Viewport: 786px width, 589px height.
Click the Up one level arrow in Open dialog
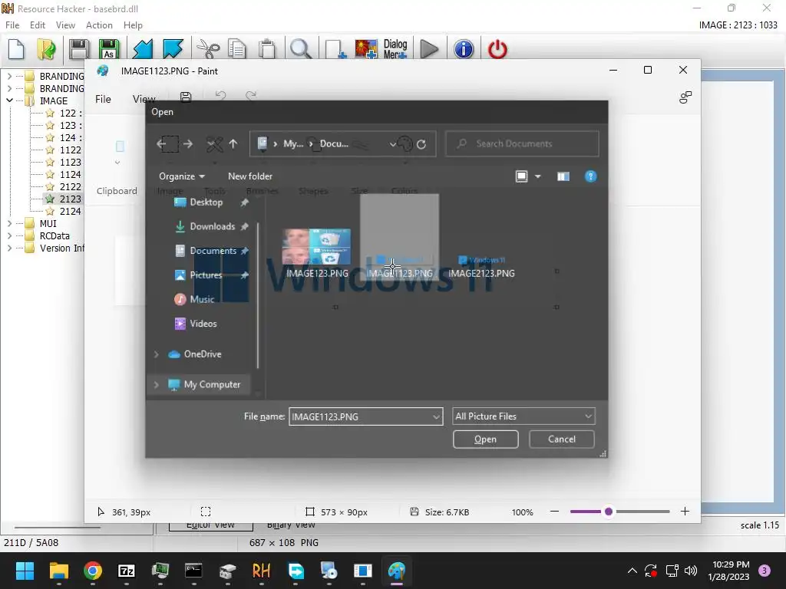coord(233,144)
